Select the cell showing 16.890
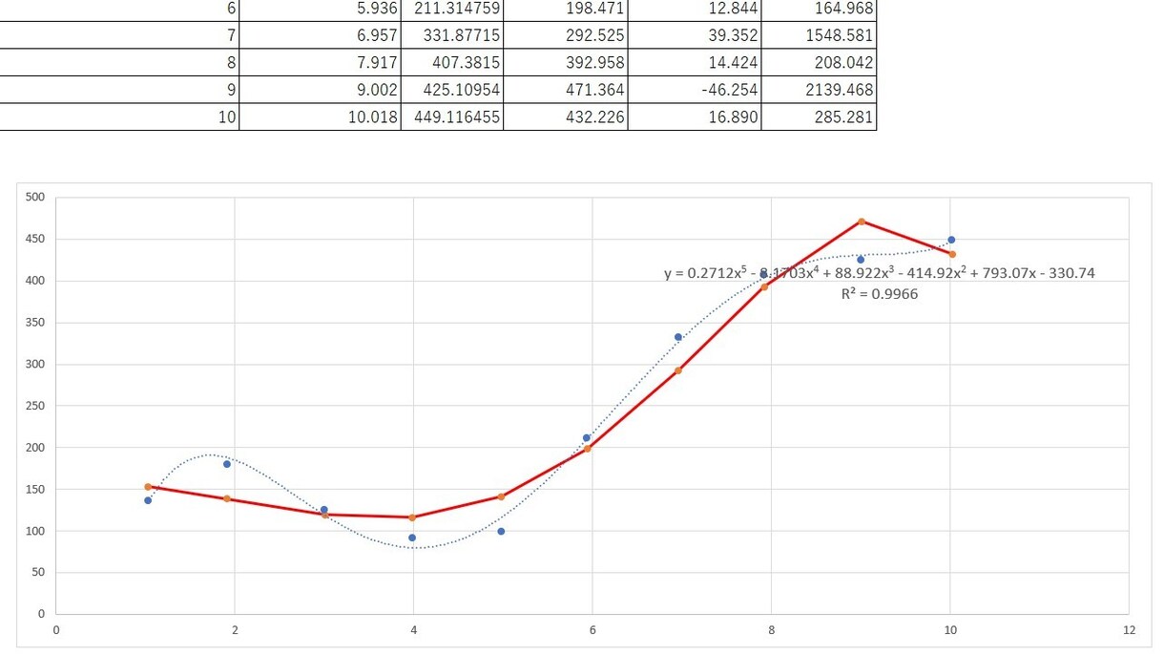The height and width of the screenshot is (654, 1164). [x=696, y=116]
